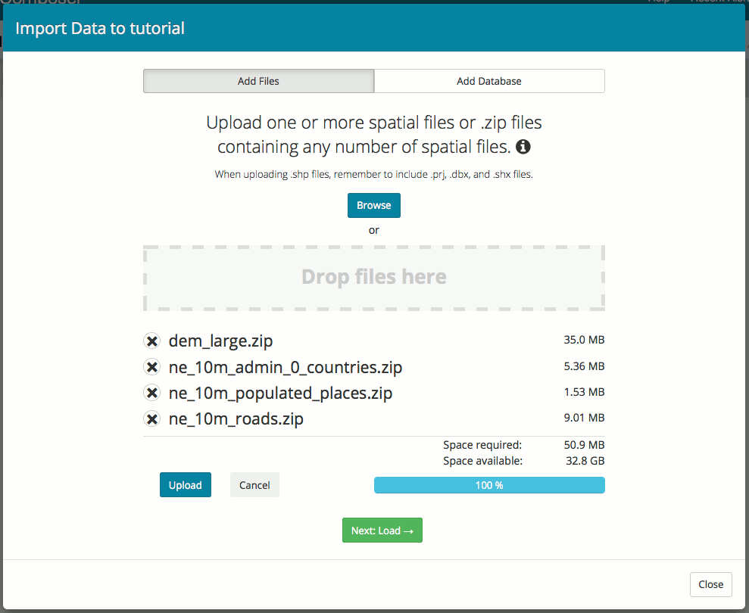Screen dimensions: 749x613
Task: Open the info icon about spatial files
Action: (x=523, y=146)
